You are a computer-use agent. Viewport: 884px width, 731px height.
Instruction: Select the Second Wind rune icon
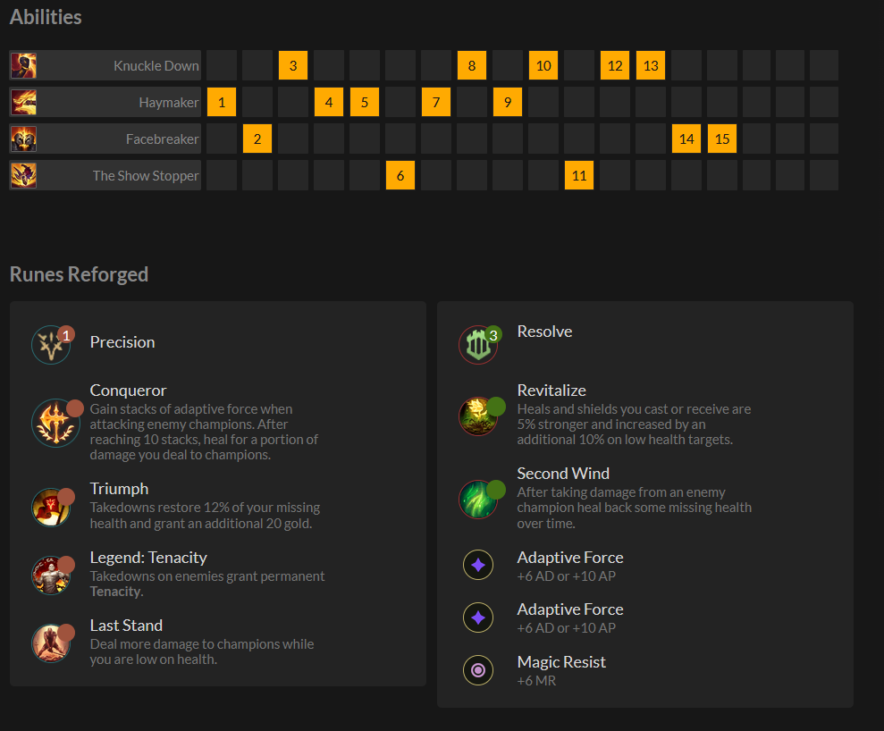[x=478, y=499]
